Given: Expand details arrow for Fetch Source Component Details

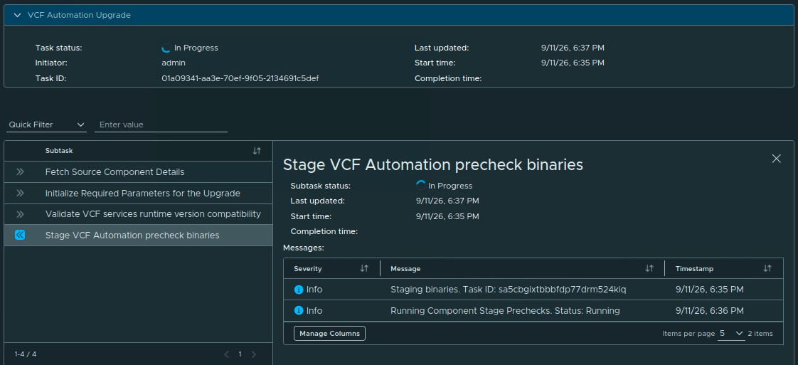Looking at the screenshot, I should pyautogui.click(x=20, y=172).
